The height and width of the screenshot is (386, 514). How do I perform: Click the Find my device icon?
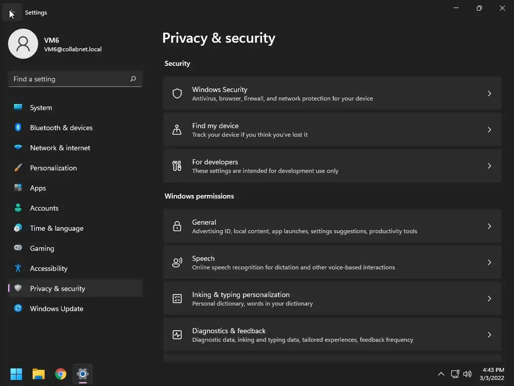tap(177, 130)
